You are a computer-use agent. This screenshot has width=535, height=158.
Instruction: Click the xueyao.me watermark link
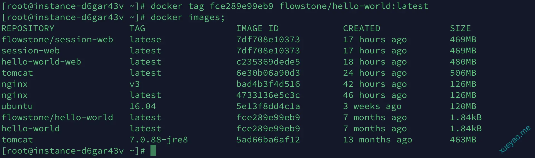pos(515,140)
